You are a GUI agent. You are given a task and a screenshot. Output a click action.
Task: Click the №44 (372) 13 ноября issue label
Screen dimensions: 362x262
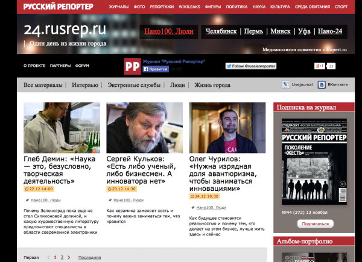coord(305,213)
